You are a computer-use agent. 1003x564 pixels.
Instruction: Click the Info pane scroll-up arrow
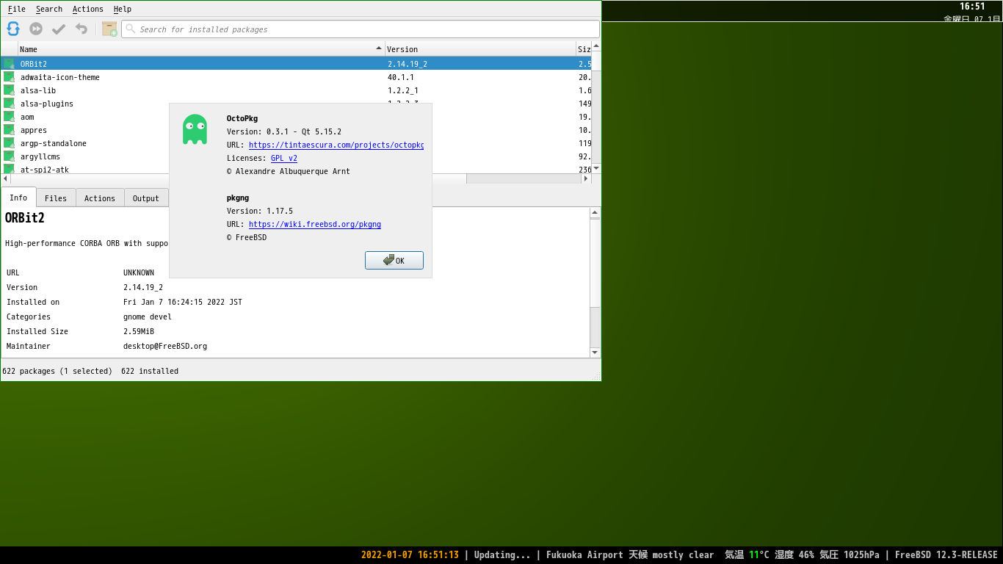click(595, 212)
